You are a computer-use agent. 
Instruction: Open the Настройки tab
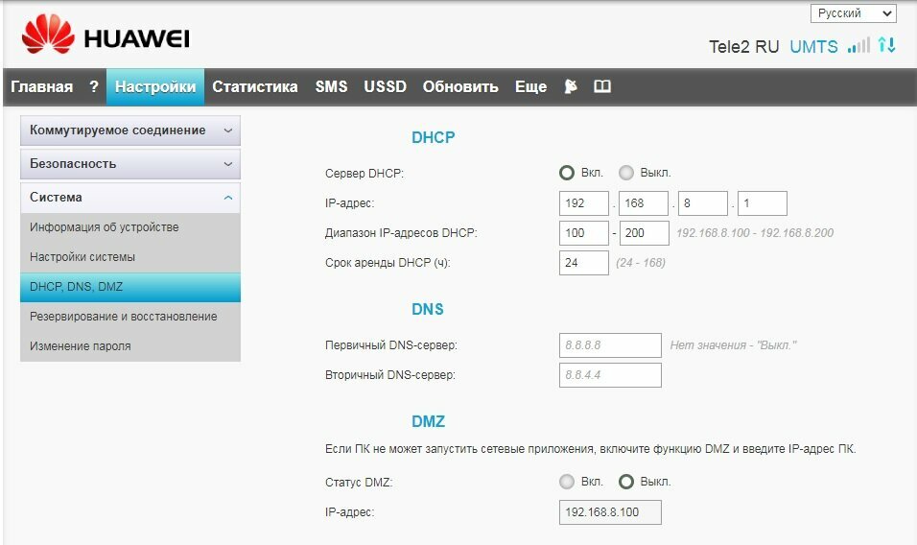(155, 86)
